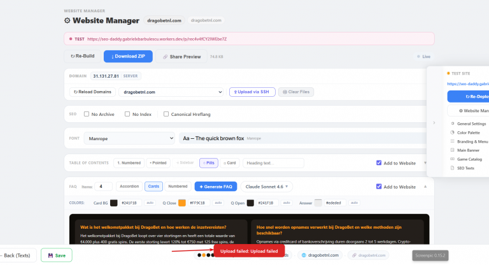489x265 pixels.
Task: Uncheck Add to Website for FAQ
Action: coord(379,187)
